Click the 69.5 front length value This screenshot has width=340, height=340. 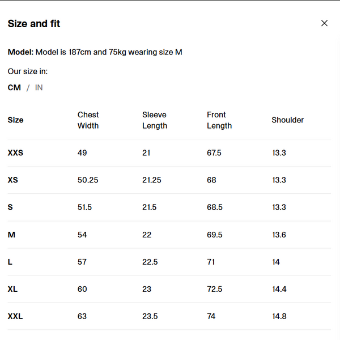pos(215,235)
